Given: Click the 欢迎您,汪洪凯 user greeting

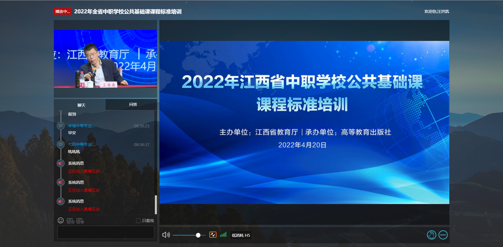Looking at the screenshot, I should (436, 12).
